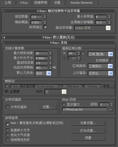Click the 最小采样值 spinner arrows

tap(109, 17)
